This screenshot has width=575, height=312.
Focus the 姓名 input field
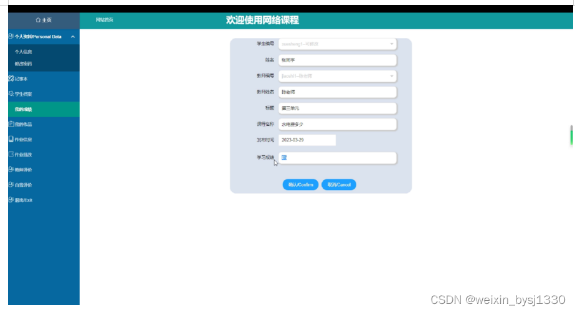(338, 60)
